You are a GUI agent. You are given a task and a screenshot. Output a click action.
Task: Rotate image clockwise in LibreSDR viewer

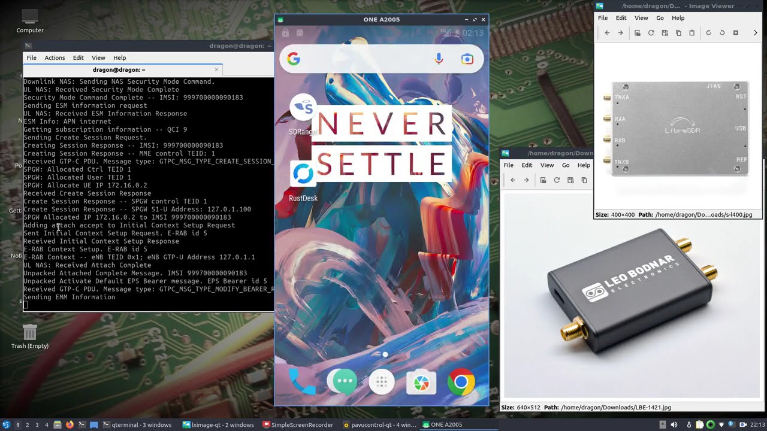point(708,33)
